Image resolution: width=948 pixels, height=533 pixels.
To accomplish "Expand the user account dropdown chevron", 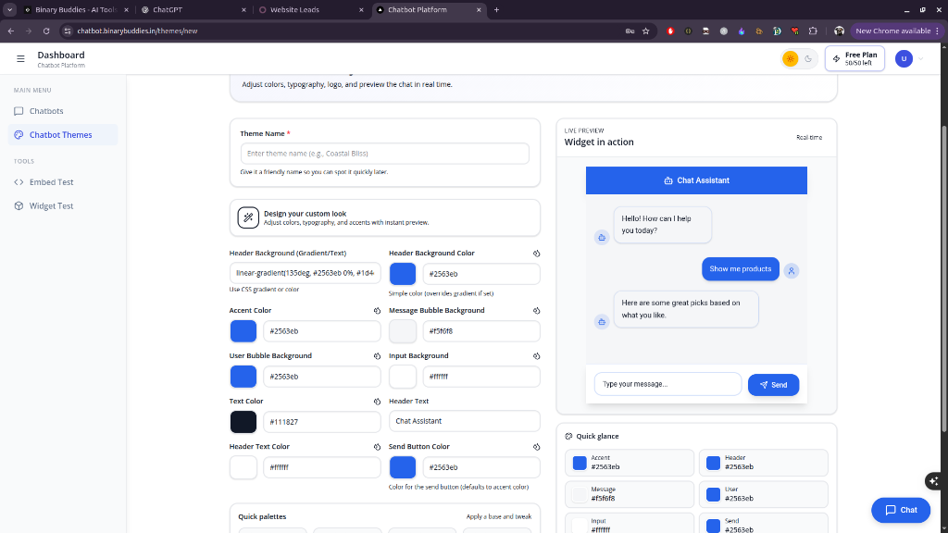I will coord(920,59).
